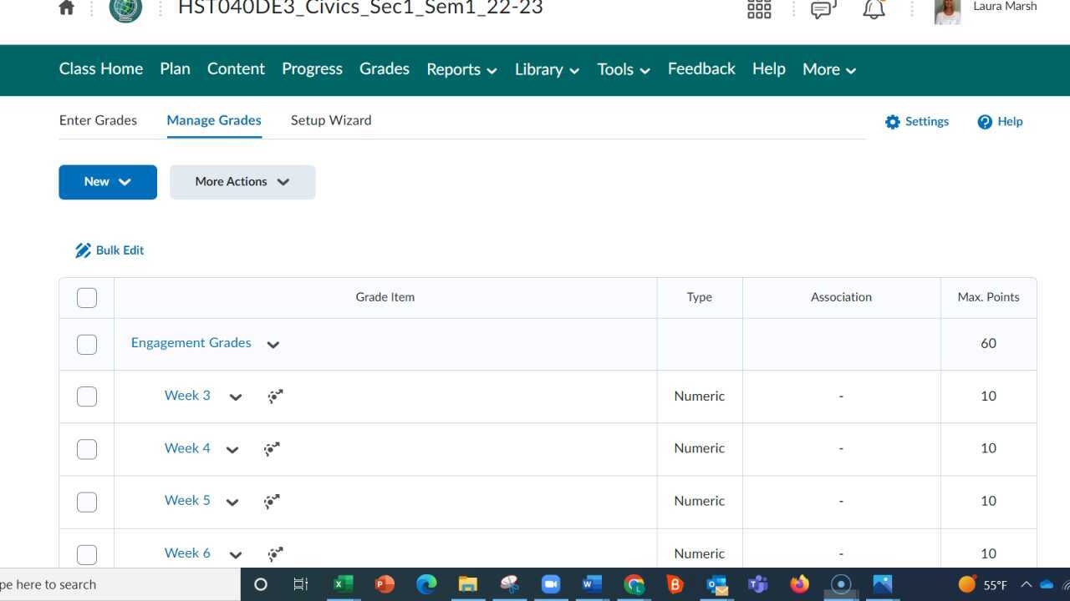Navigate to Class Home

coord(100,69)
